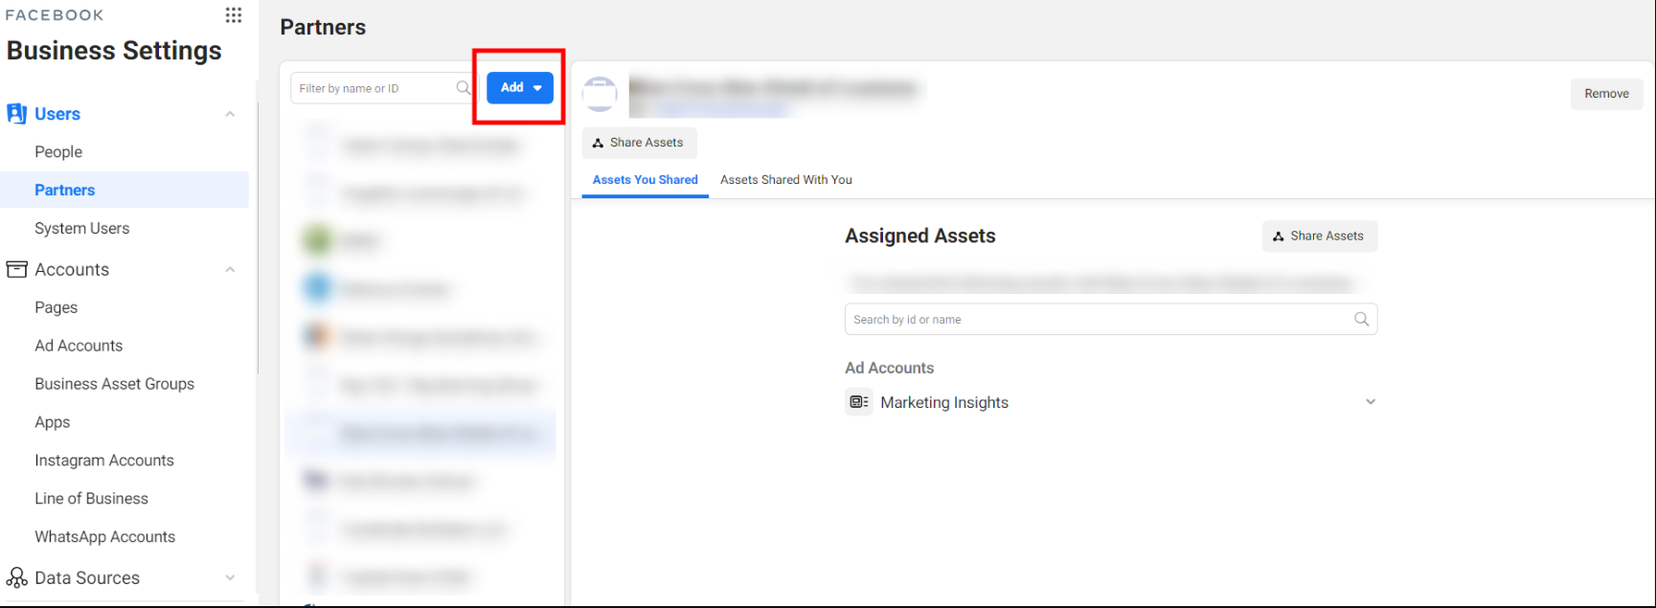This screenshot has width=1656, height=608.
Task: Go to System Users
Action: [82, 228]
